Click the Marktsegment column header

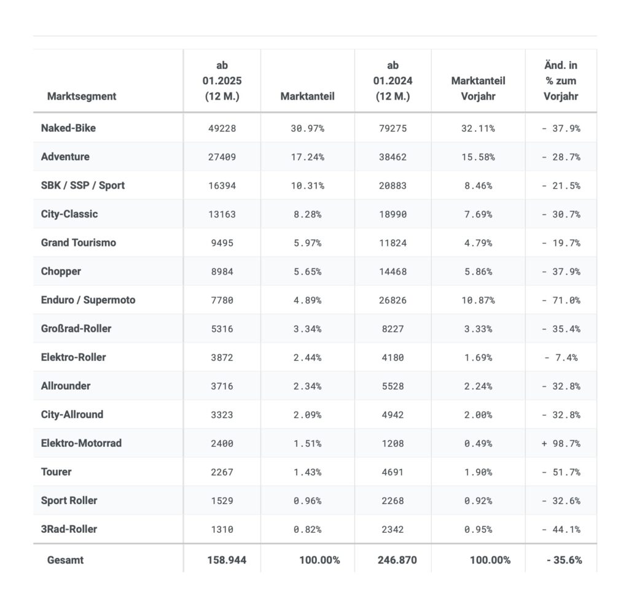(82, 96)
